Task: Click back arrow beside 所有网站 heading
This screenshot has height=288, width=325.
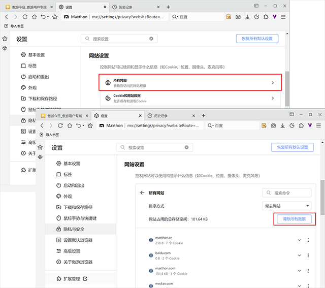Action: pyautogui.click(x=142, y=193)
